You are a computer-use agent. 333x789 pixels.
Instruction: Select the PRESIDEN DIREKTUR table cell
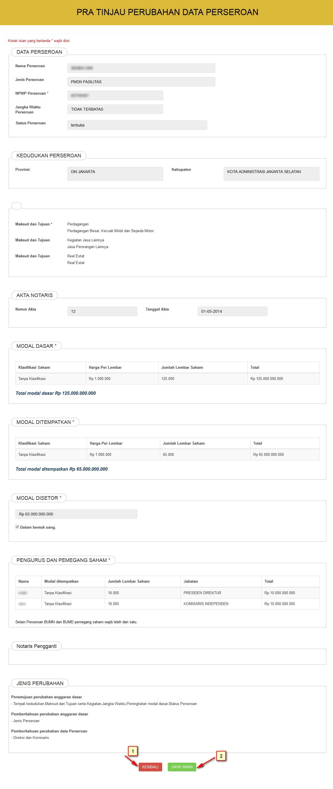(x=202, y=593)
